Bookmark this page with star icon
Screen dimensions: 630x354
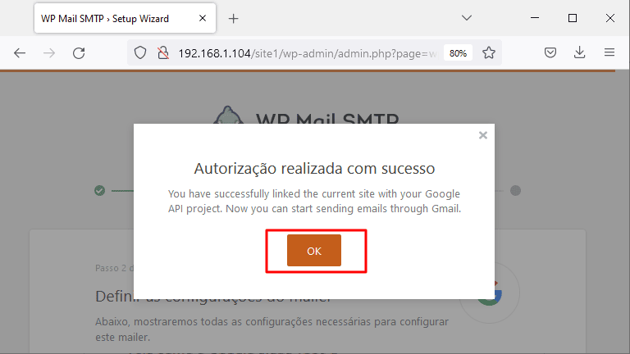click(489, 53)
